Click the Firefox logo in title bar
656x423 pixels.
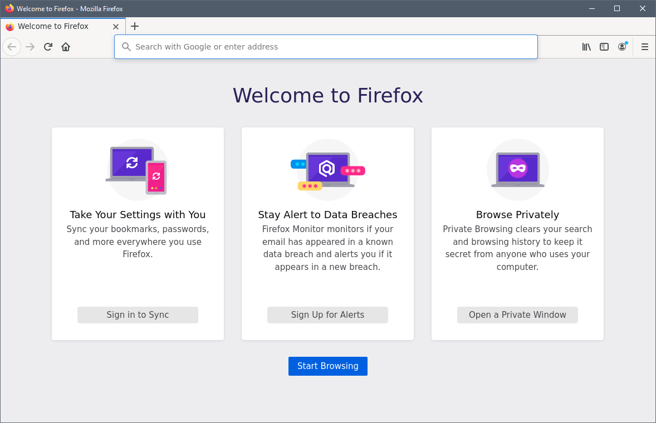pyautogui.click(x=9, y=8)
